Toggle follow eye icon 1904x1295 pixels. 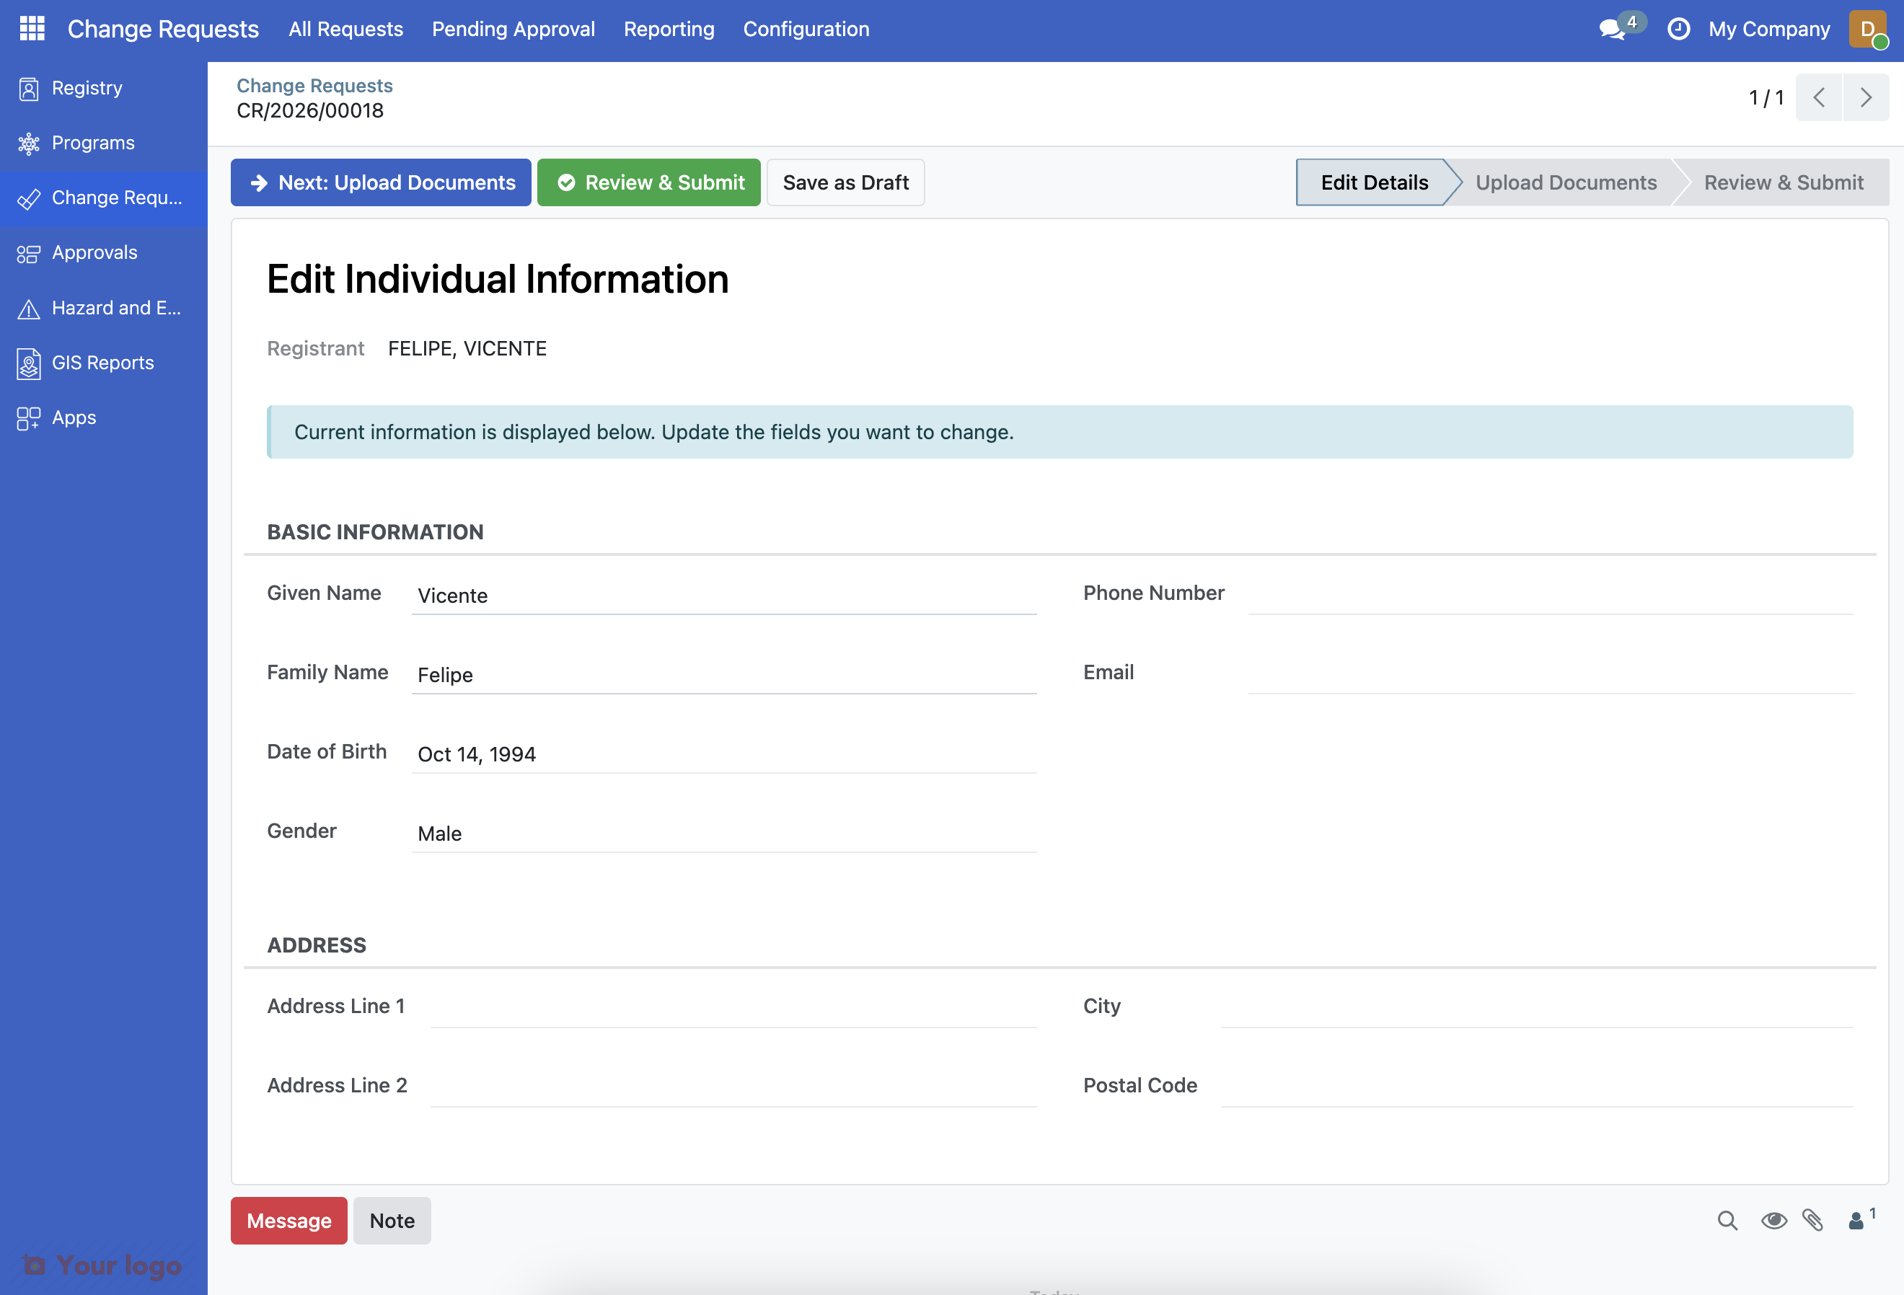click(x=1773, y=1221)
